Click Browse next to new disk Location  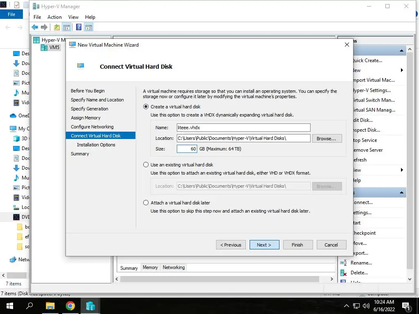click(x=327, y=139)
